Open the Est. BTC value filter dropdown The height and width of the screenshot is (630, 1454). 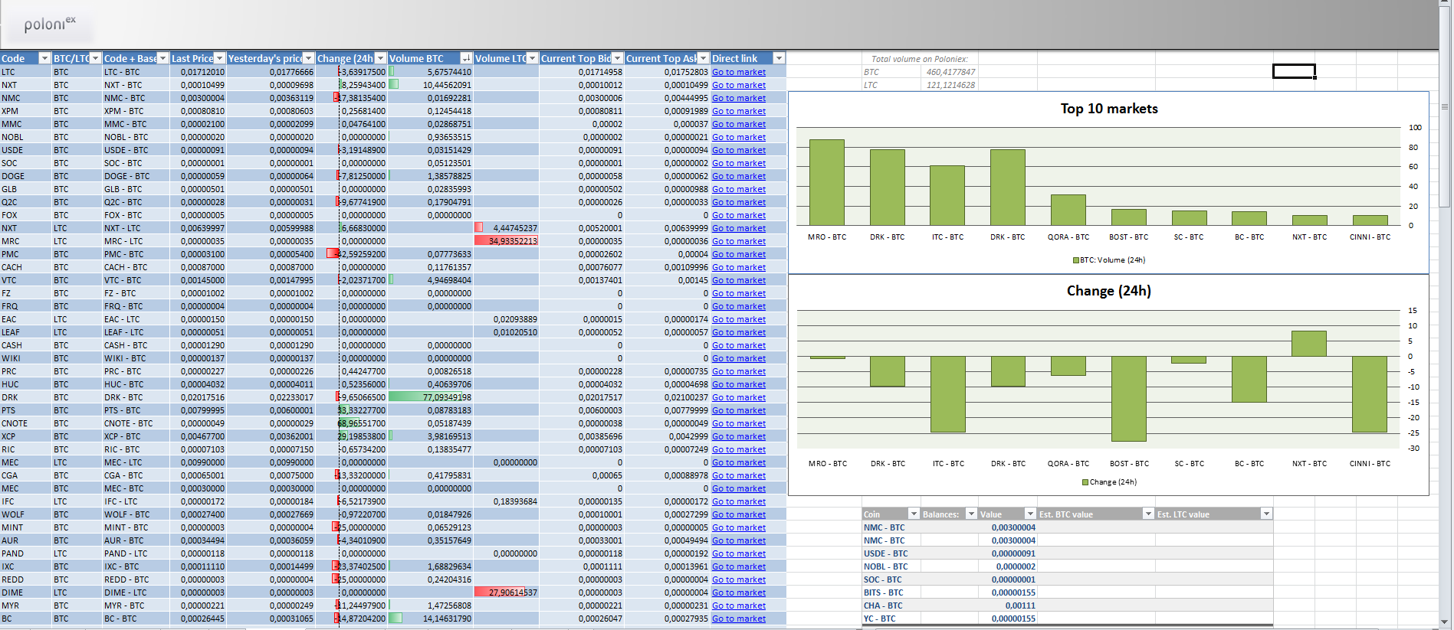(1148, 514)
